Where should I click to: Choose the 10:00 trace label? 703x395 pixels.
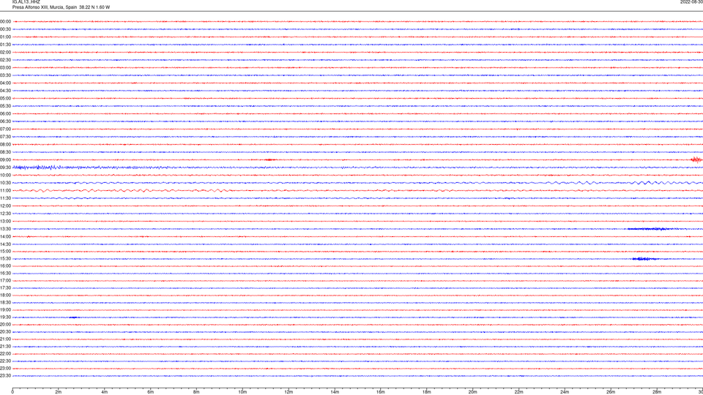(5, 175)
